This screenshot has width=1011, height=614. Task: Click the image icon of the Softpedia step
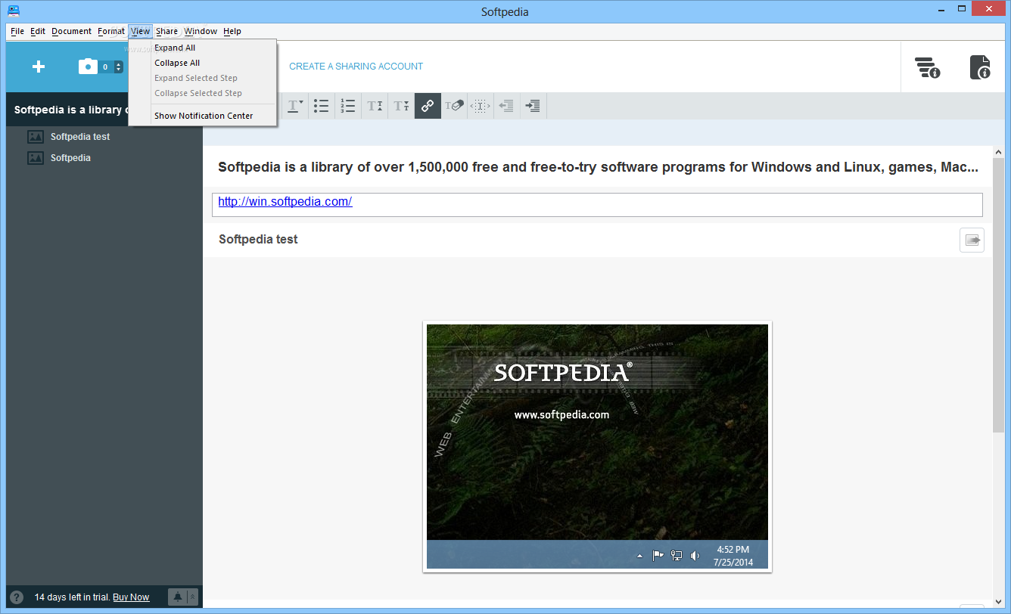[36, 158]
